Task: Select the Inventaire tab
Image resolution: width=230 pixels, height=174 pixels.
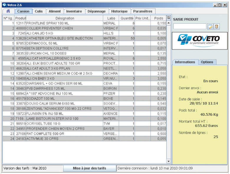Action: [74, 11]
